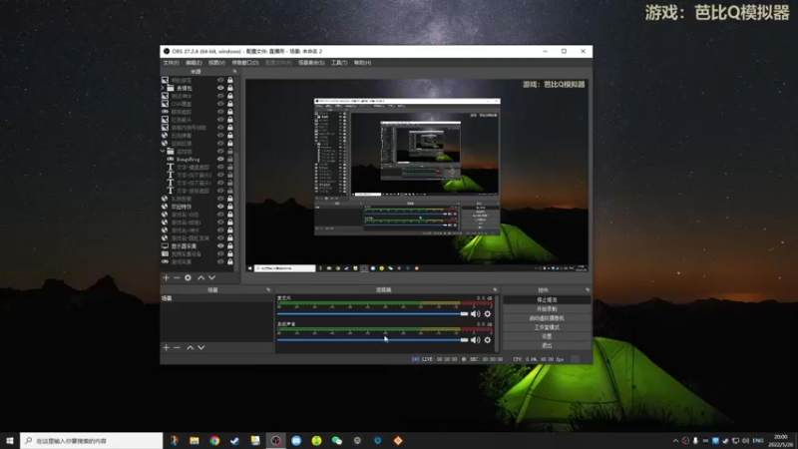Move the selected source up in the list

click(201, 277)
